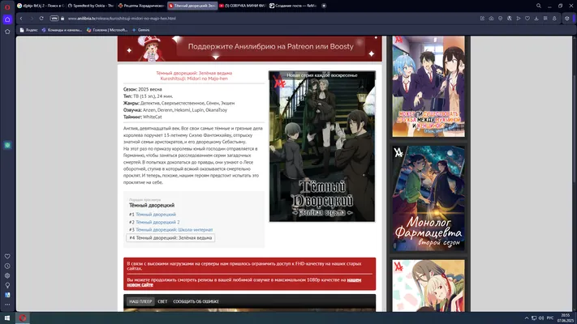This screenshot has height=324, width=577.
Task: Expand the sidebar three-dots more menu
Action: (7, 305)
